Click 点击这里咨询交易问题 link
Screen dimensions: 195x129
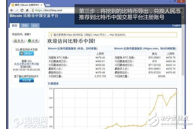(x=27, y=64)
